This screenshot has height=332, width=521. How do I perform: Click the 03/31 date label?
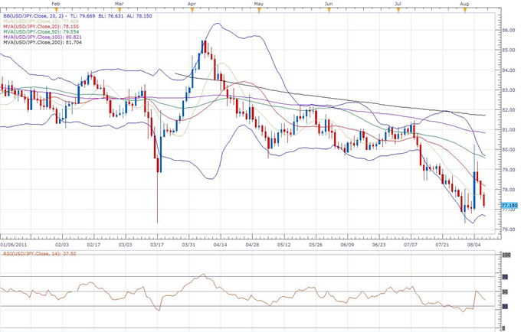pyautogui.click(x=188, y=245)
